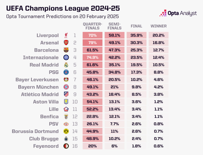Click the PSG club crest
Screen dimensions: 203x155
[x=66, y=72]
